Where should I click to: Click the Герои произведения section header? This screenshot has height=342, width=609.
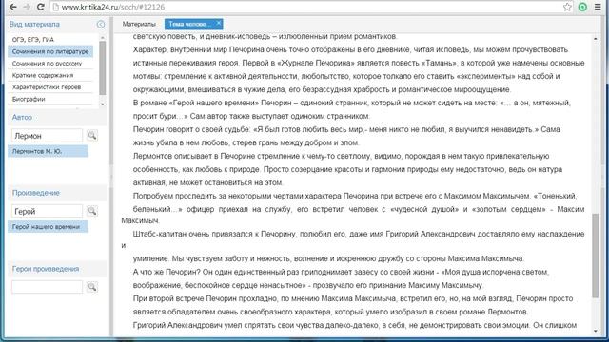[x=57, y=269]
